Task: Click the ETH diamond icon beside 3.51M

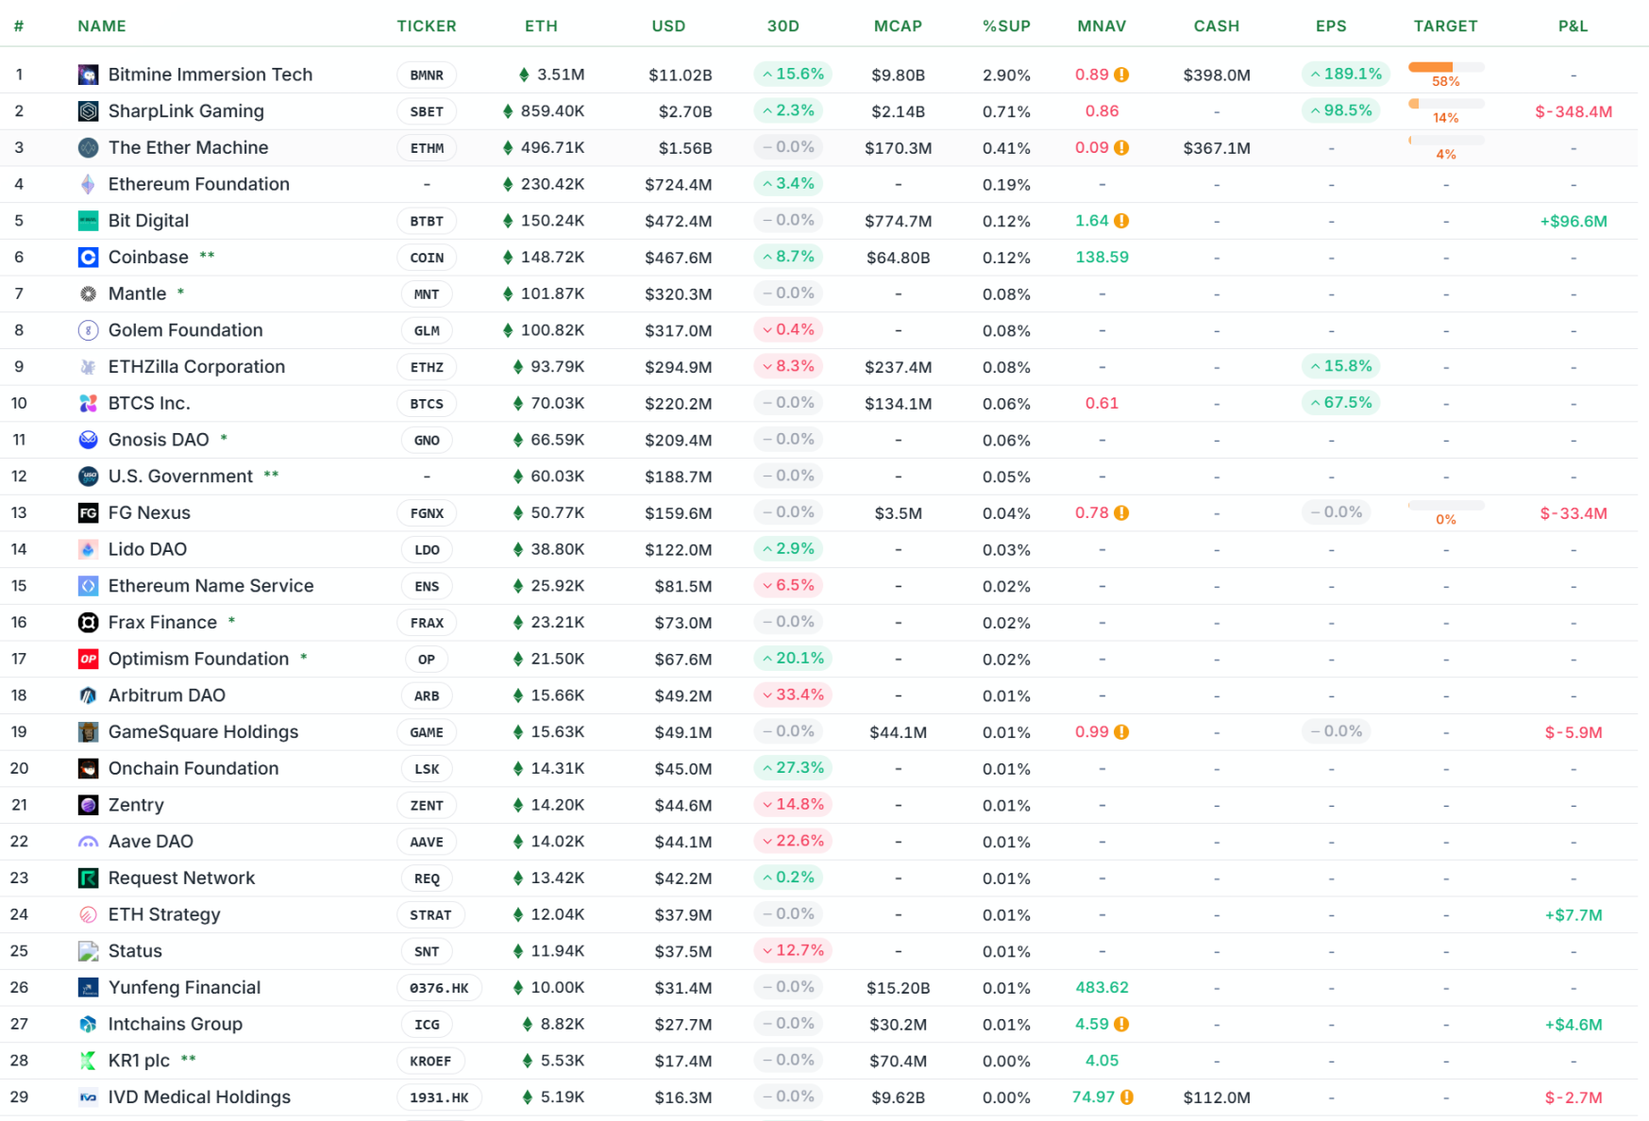Action: pos(523,74)
